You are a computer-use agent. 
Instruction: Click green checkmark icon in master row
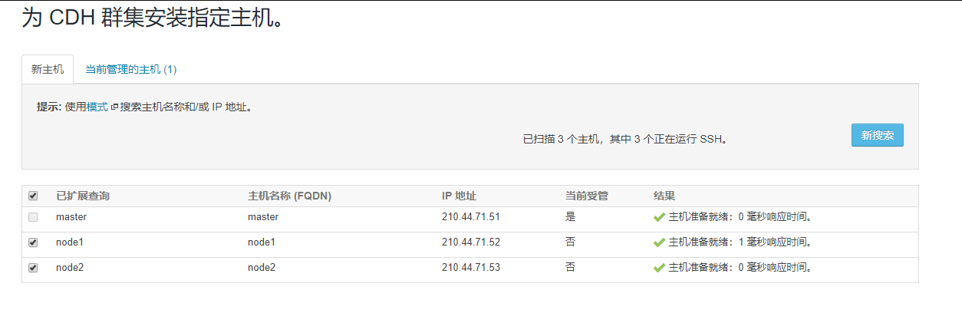point(658,217)
